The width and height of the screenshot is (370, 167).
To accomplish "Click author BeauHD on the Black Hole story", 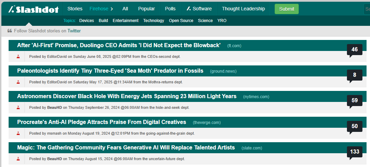I will 54,107.
